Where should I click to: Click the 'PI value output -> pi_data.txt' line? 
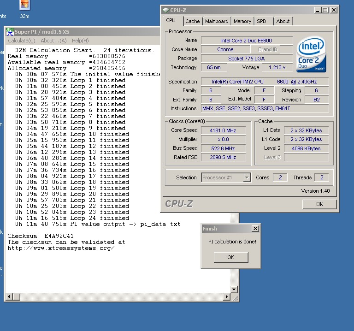point(98,224)
